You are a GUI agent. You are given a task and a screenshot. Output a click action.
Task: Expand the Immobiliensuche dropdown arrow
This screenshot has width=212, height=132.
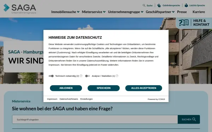[x=78, y=12]
